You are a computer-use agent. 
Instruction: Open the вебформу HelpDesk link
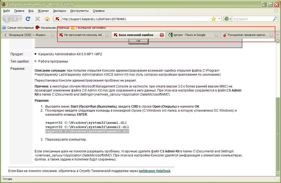[155, 171]
